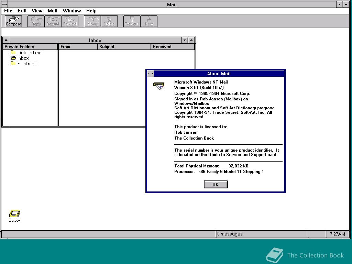This screenshot has width=352, height=264.
Task: Open the Edit menu
Action: (22, 11)
